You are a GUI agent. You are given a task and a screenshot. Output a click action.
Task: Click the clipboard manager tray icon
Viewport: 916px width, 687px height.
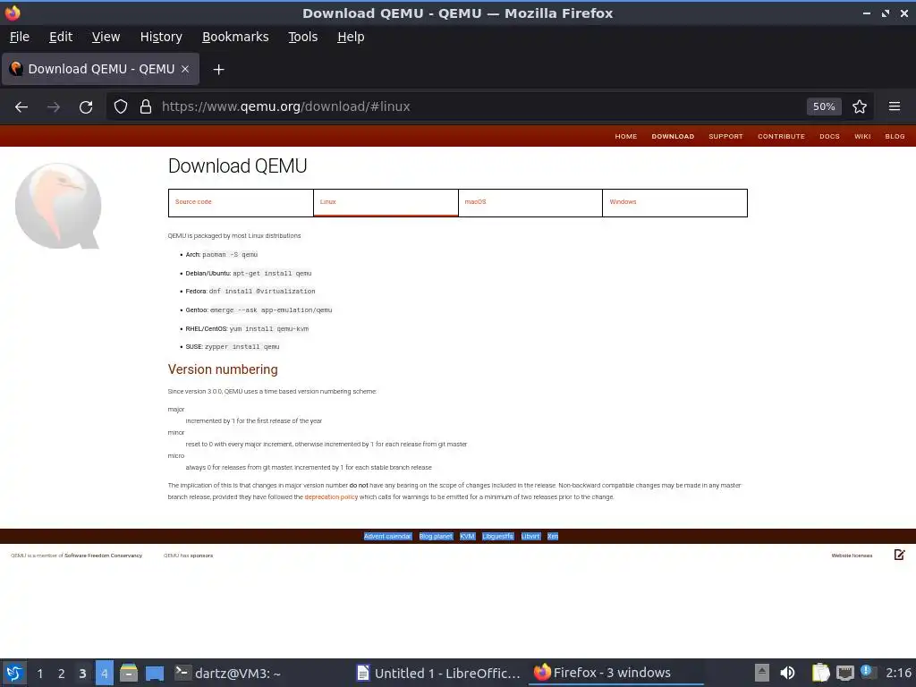820,673
